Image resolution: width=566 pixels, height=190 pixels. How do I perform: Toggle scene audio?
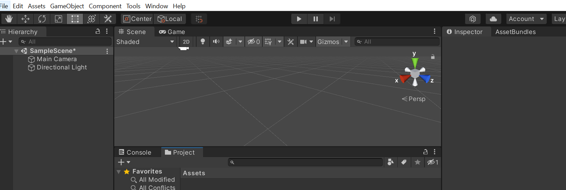click(216, 42)
